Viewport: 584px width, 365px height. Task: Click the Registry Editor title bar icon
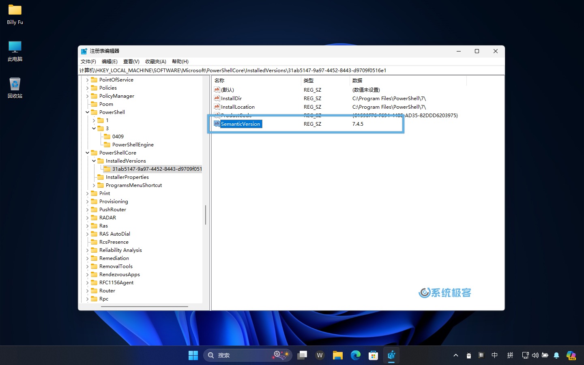(84, 51)
